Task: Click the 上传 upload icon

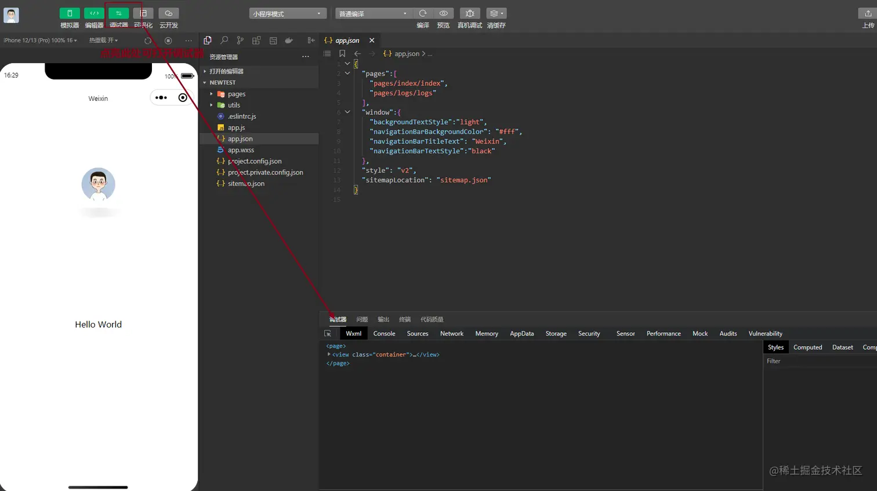Action: (x=868, y=13)
